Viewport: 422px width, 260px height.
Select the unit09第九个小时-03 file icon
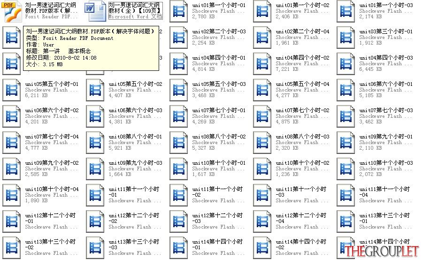coord(95,169)
